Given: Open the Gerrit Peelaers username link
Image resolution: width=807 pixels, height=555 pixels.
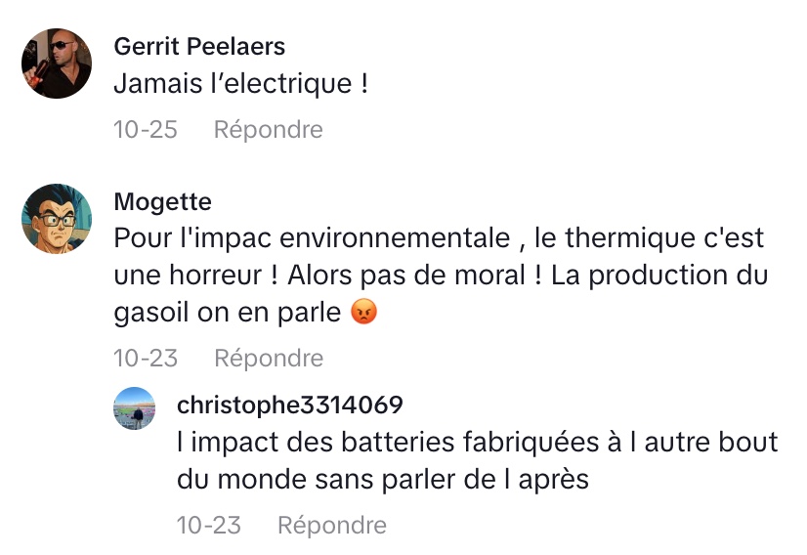Looking at the screenshot, I should 199,46.
